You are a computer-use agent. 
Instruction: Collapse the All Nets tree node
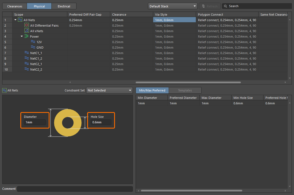tap(15, 20)
